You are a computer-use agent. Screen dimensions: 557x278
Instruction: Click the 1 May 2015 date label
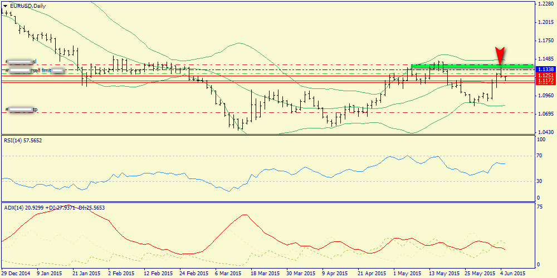407,274
